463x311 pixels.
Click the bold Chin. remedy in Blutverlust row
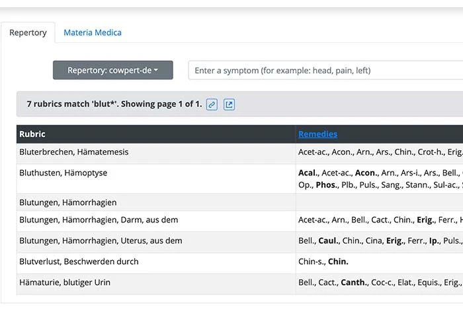338,261
